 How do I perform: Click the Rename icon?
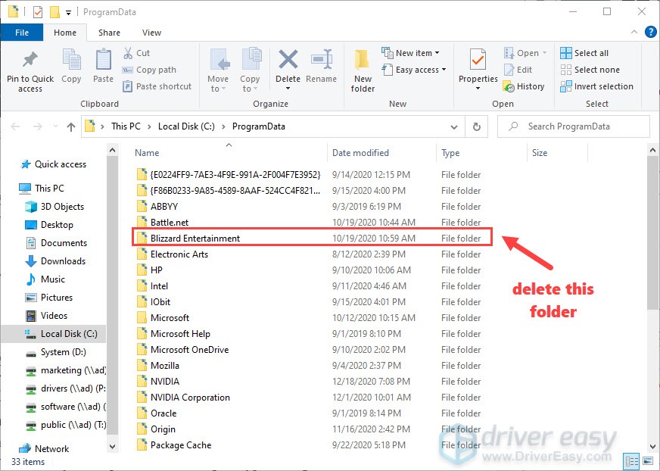click(x=322, y=67)
